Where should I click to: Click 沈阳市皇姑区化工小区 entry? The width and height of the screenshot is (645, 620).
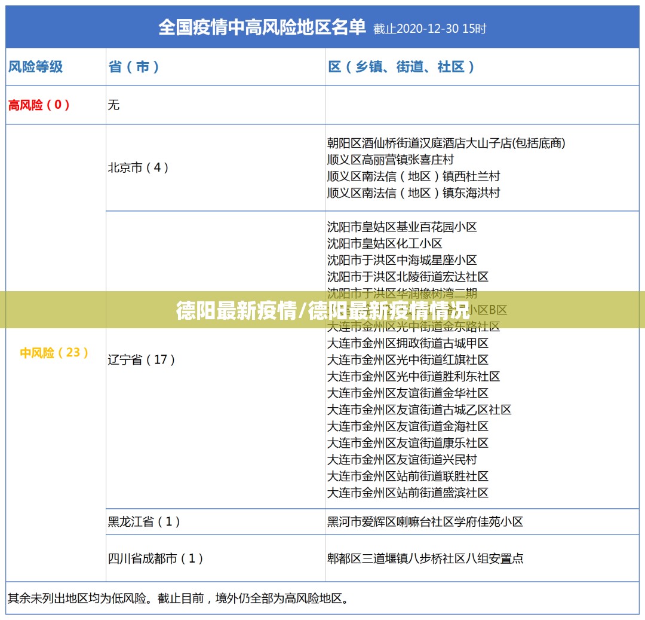tap(385, 243)
